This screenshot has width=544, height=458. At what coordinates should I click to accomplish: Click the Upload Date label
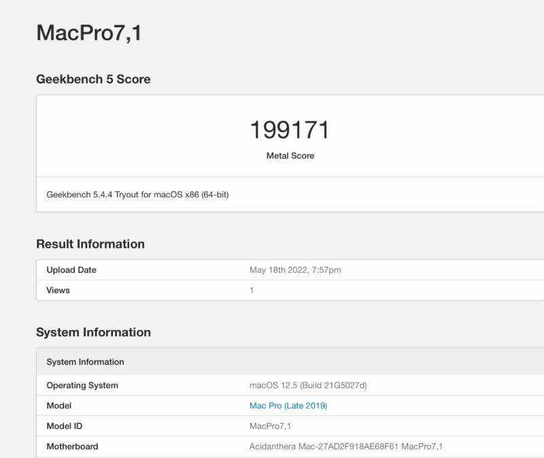tap(71, 269)
